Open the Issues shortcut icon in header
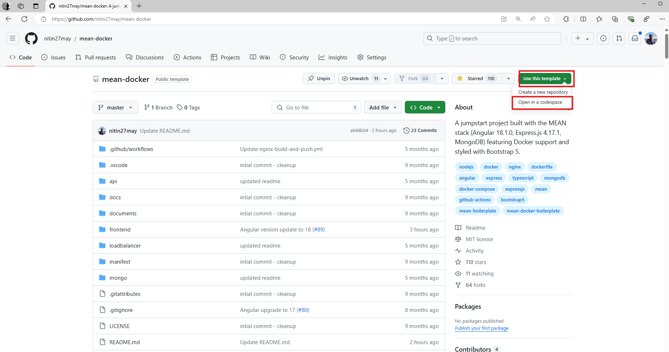This screenshot has height=352, width=669. 603,39
